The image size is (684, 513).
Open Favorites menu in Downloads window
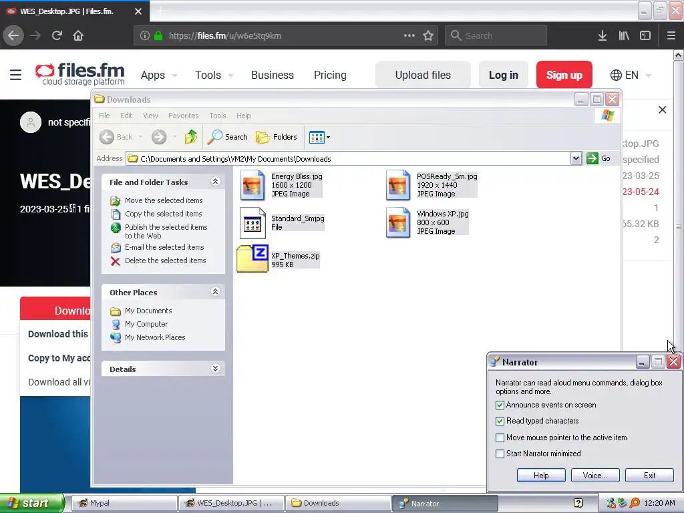click(183, 116)
